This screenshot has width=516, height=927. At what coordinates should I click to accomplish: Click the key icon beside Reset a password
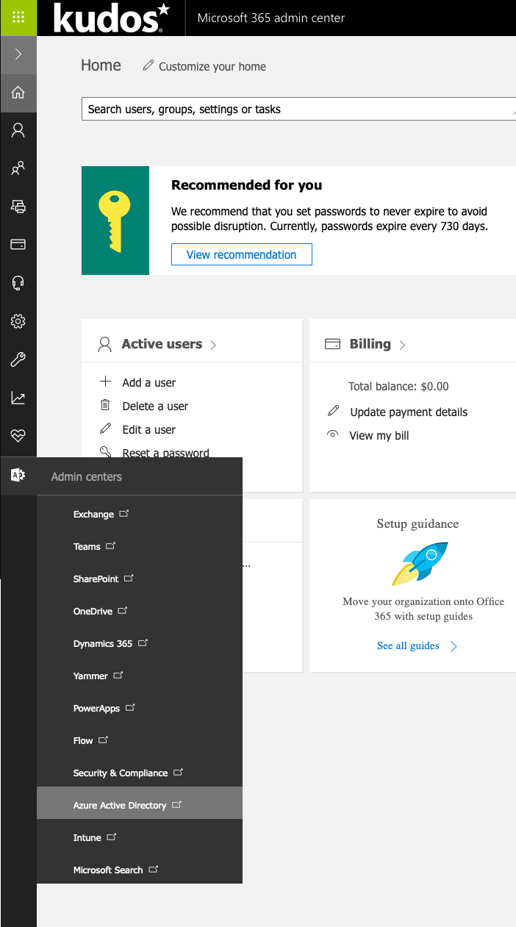[x=106, y=452]
